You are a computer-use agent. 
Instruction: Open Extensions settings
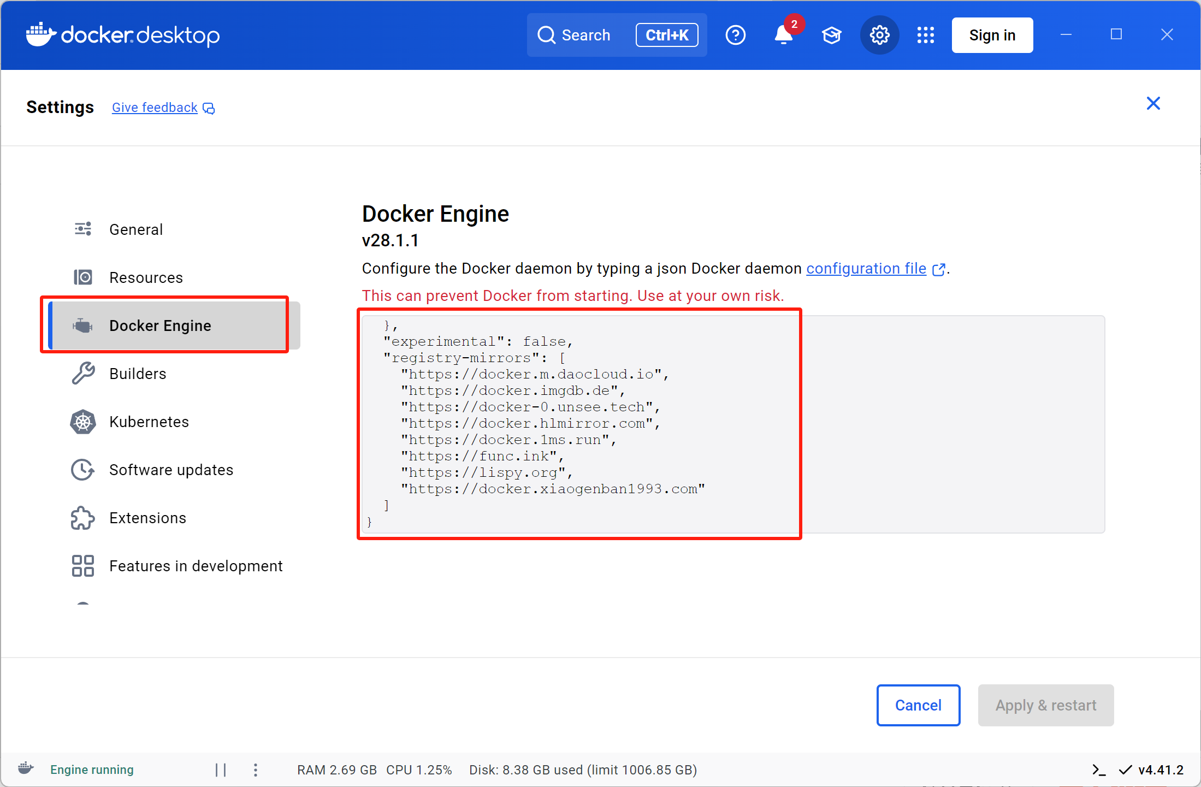tap(147, 518)
